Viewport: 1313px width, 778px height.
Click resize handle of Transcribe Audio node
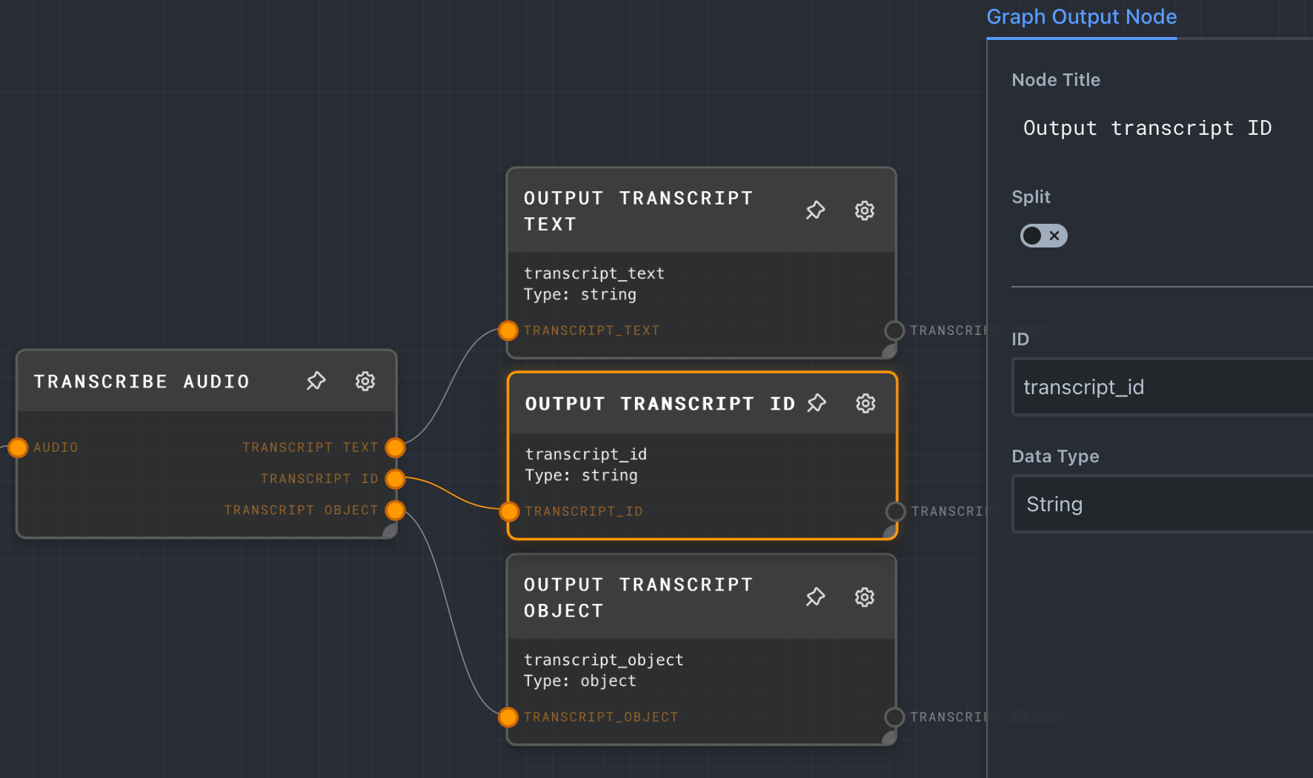coord(390,531)
